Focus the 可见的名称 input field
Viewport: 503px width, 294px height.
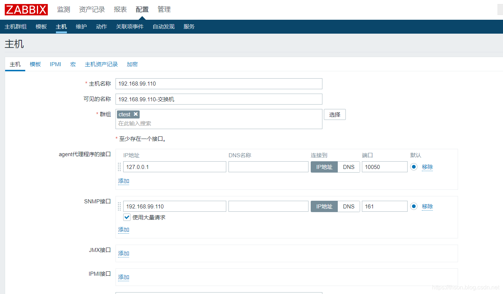219,99
